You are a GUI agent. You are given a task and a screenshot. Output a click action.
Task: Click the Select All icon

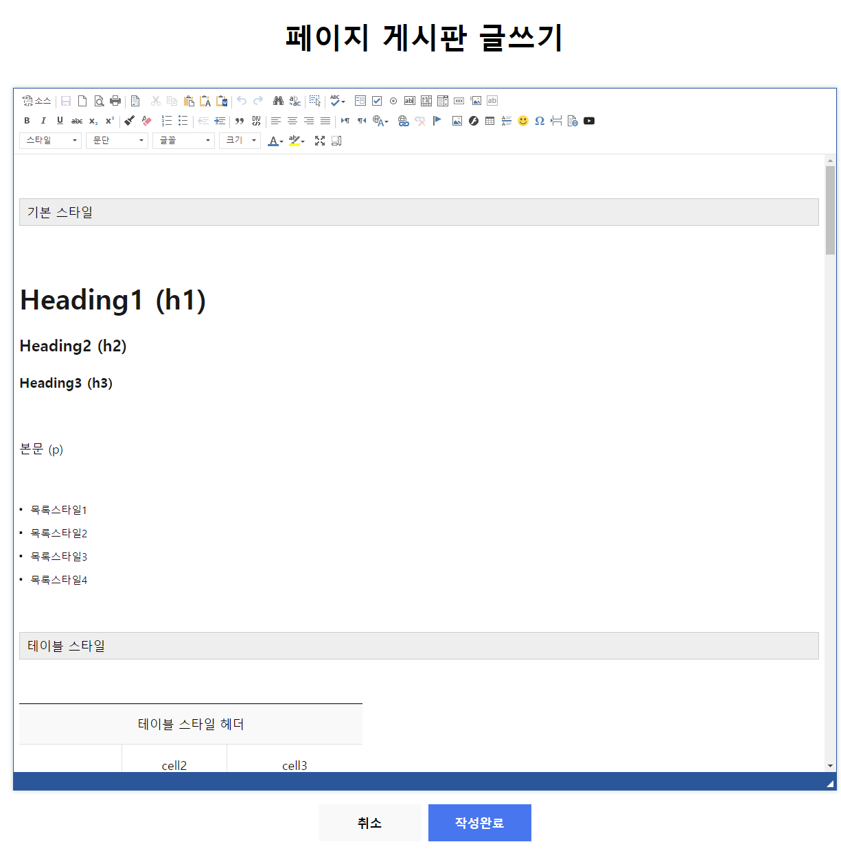pyautogui.click(x=314, y=101)
